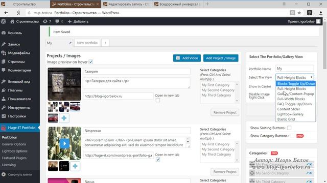327x183 pixels.
Task: Choose Elastic Grid view option
Action: 296,119
